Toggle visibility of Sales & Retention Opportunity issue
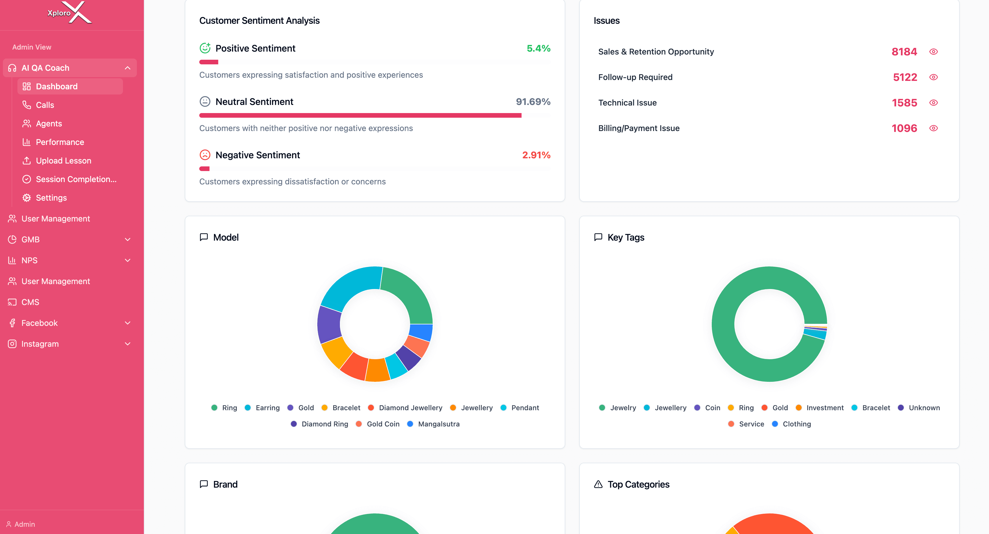Screen dimensions: 989x534 click(934, 51)
